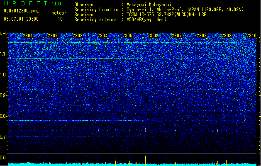261x166 pixels.
Task: Click the 2301 time marker
Action: pos(28,36)
